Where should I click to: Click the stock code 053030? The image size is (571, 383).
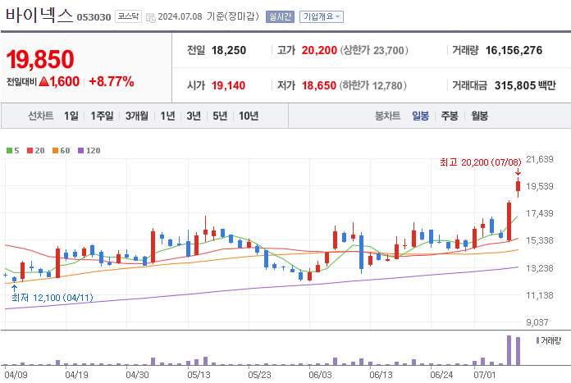tap(94, 17)
